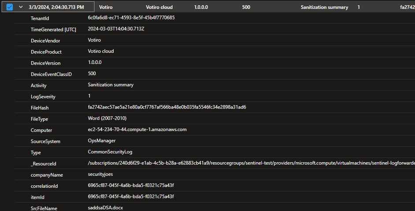Click the itemId field label
The width and height of the screenshot is (415, 211).
click(38, 197)
